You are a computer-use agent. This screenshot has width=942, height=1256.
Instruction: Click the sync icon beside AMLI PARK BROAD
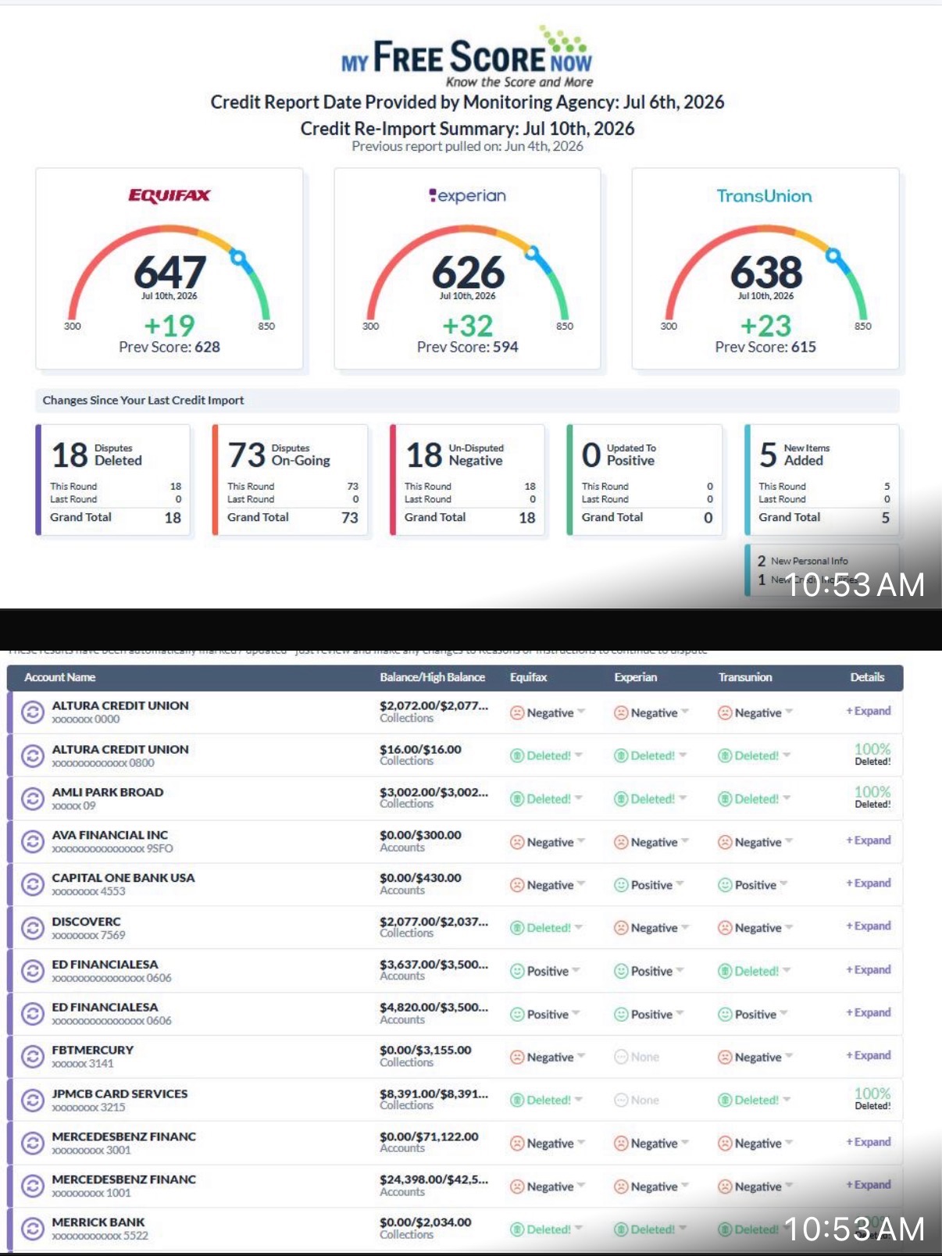pos(33,798)
